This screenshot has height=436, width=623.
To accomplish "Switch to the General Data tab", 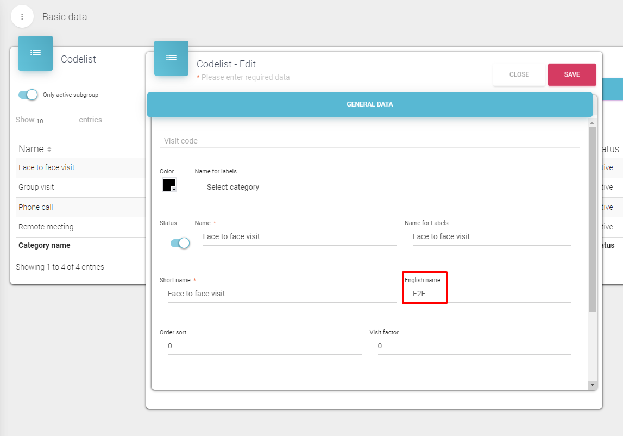I will click(369, 104).
